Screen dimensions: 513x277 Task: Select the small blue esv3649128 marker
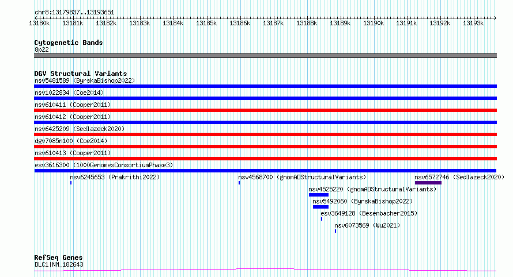tap(322, 219)
